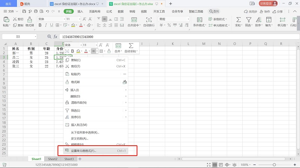Toggle bold in the floating mini toolbar
Viewport: 300px width, 168px height.
[x=72, y=51]
